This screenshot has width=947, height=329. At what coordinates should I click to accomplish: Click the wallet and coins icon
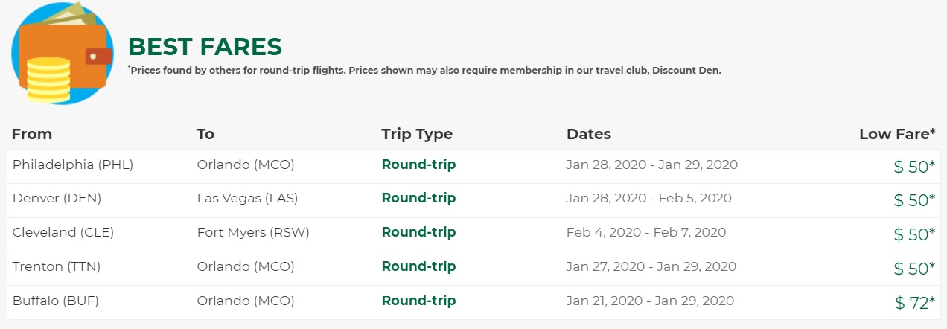[x=62, y=53]
